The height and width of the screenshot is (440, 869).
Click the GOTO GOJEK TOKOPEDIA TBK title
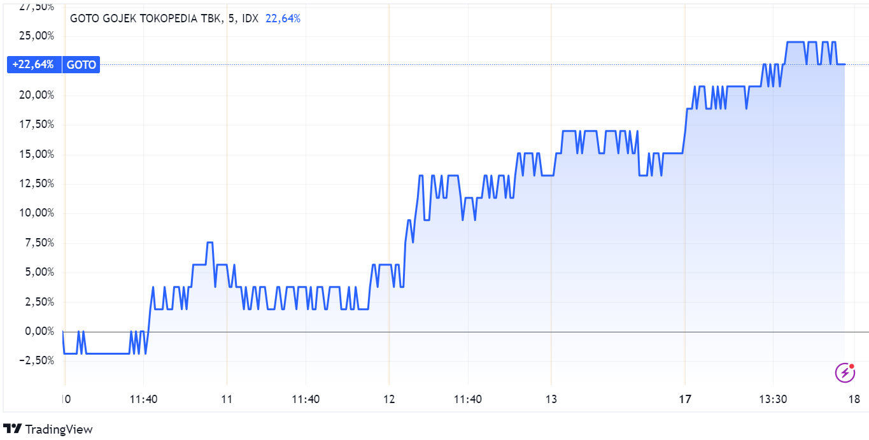tap(146, 18)
